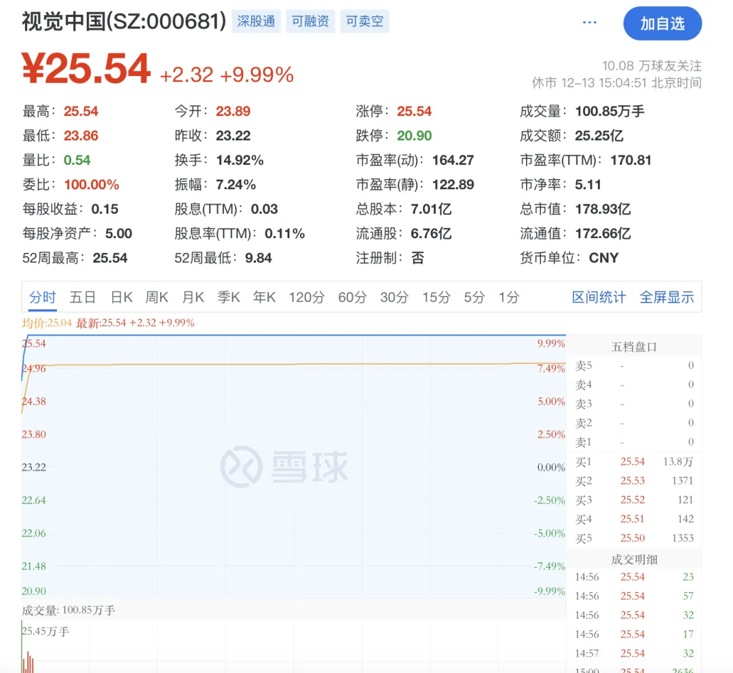
Task: Click the 流通值 value 172.66亿
Action: [x=603, y=233]
